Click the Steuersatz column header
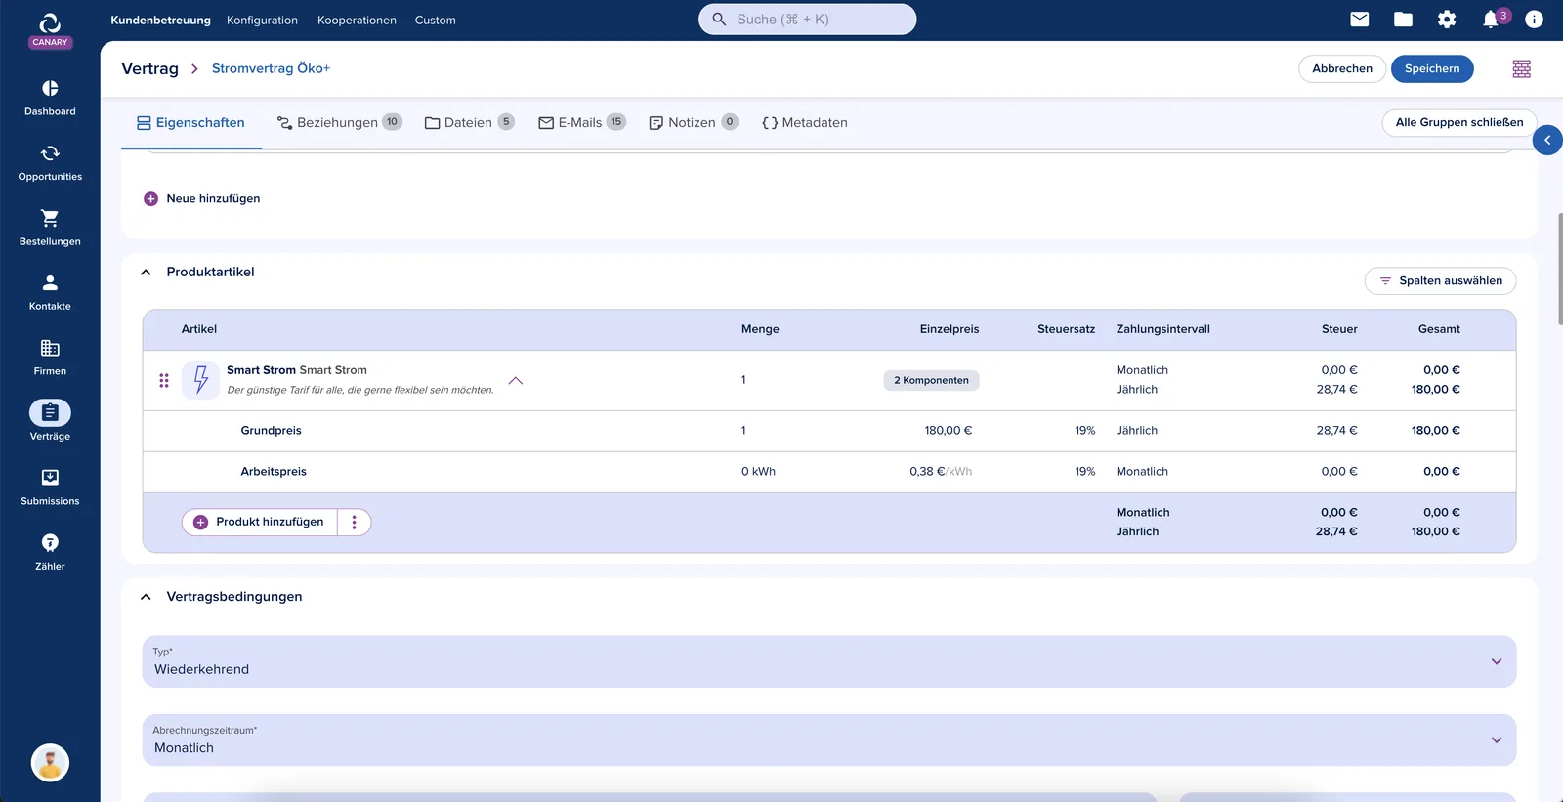The width and height of the screenshot is (1563, 802). click(x=1066, y=329)
